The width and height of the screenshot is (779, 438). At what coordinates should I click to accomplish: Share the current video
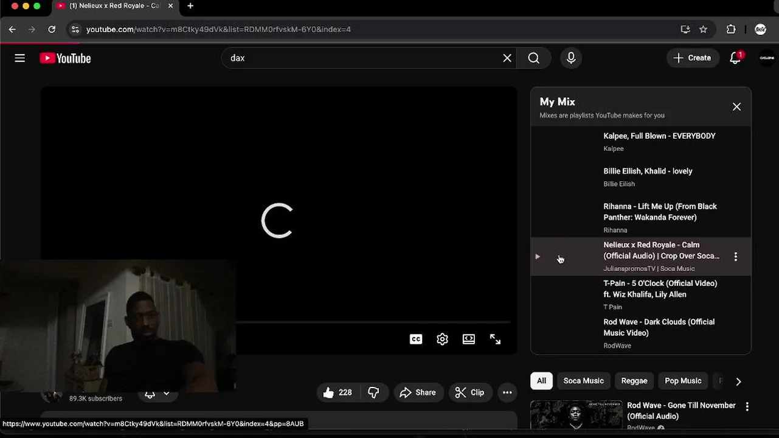click(418, 392)
